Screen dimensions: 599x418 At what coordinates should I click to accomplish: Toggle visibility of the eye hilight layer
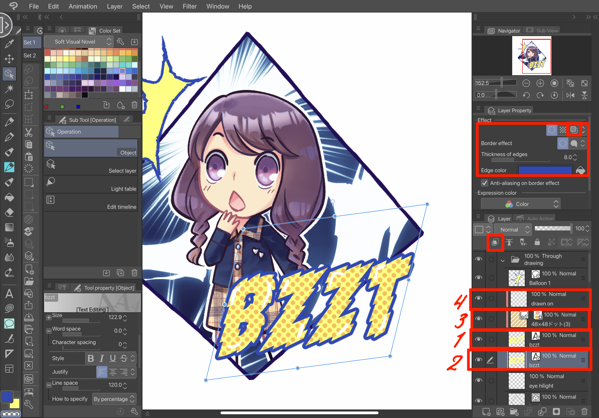click(x=479, y=380)
